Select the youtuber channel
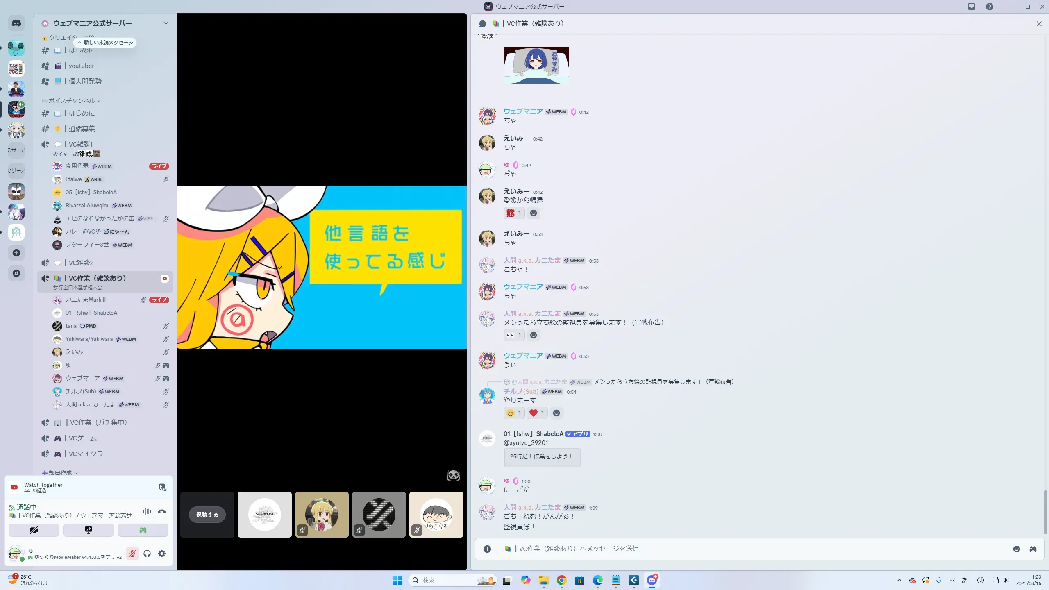The width and height of the screenshot is (1049, 590). click(81, 66)
